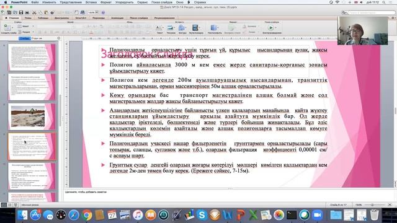This screenshot has height=223, width=397.
Task: Open the App Store icon in the Dock
Action: [x=35, y=215]
